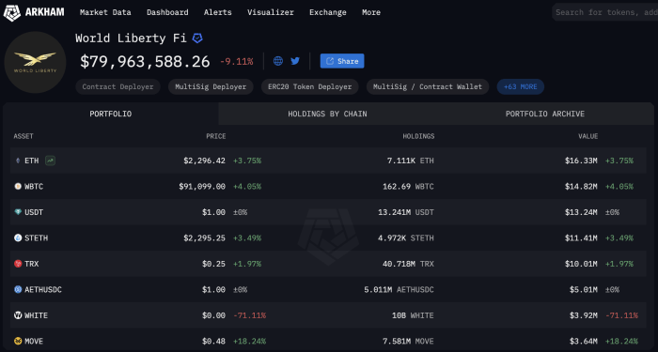Click the WBTC price $91,099.00

[x=202, y=187]
